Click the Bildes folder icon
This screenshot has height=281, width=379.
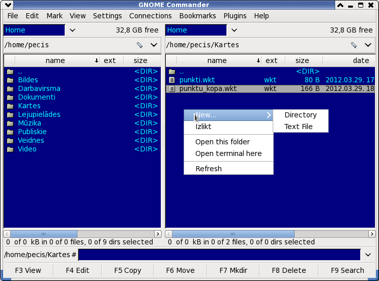[x=10, y=80]
